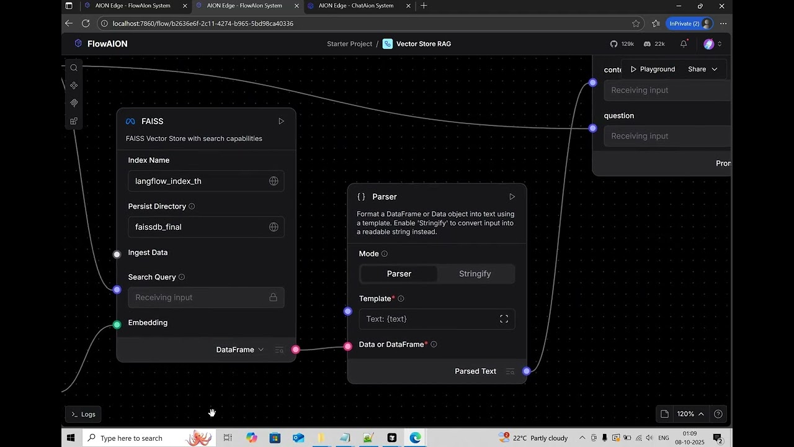Click the Index Name input field
Viewport: 794px width, 447px height.
point(206,181)
